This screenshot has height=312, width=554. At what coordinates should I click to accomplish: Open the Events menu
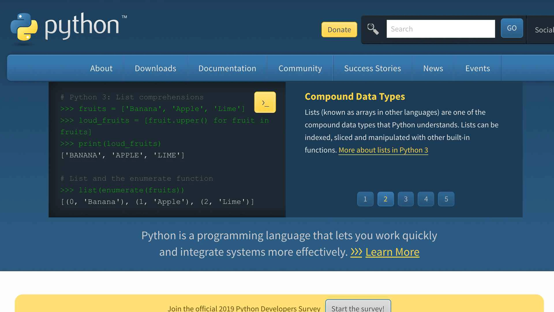(477, 68)
